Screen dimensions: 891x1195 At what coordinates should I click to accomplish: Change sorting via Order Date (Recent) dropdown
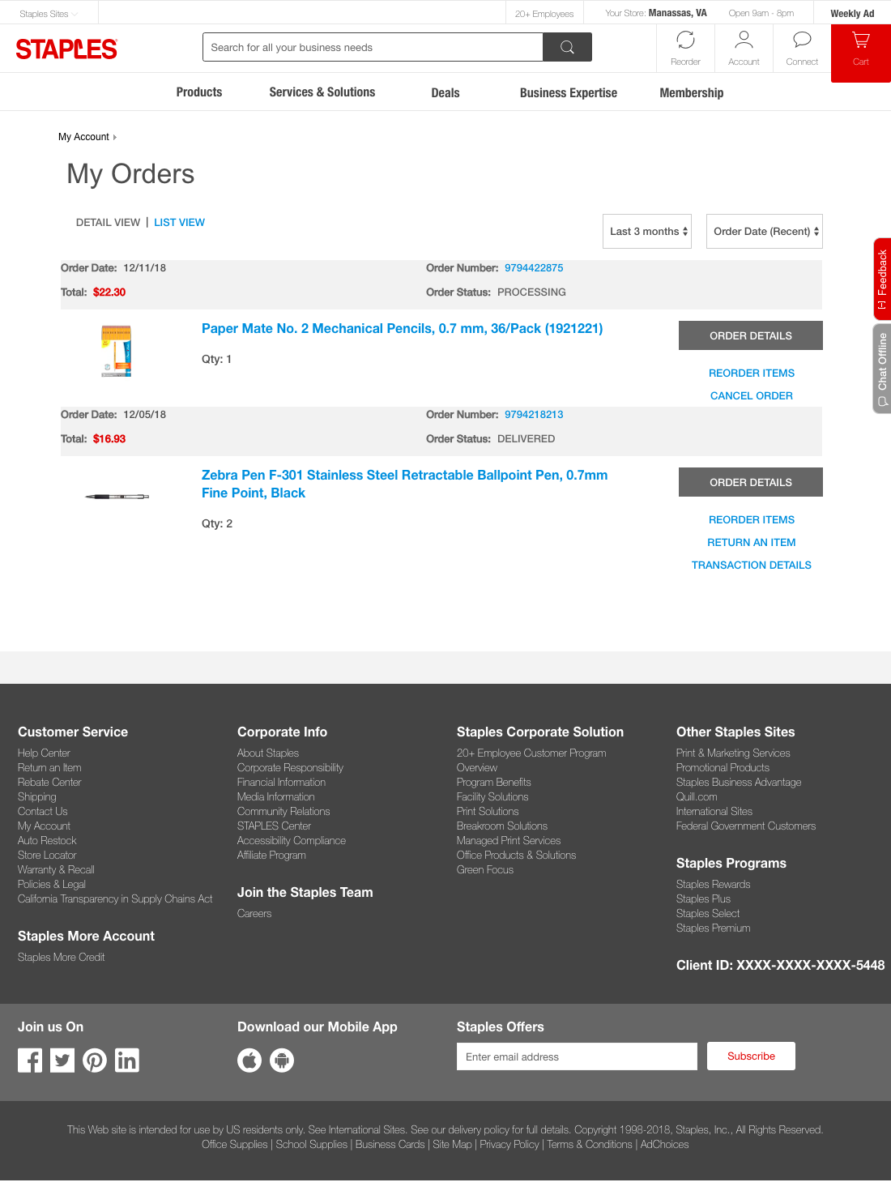(764, 231)
